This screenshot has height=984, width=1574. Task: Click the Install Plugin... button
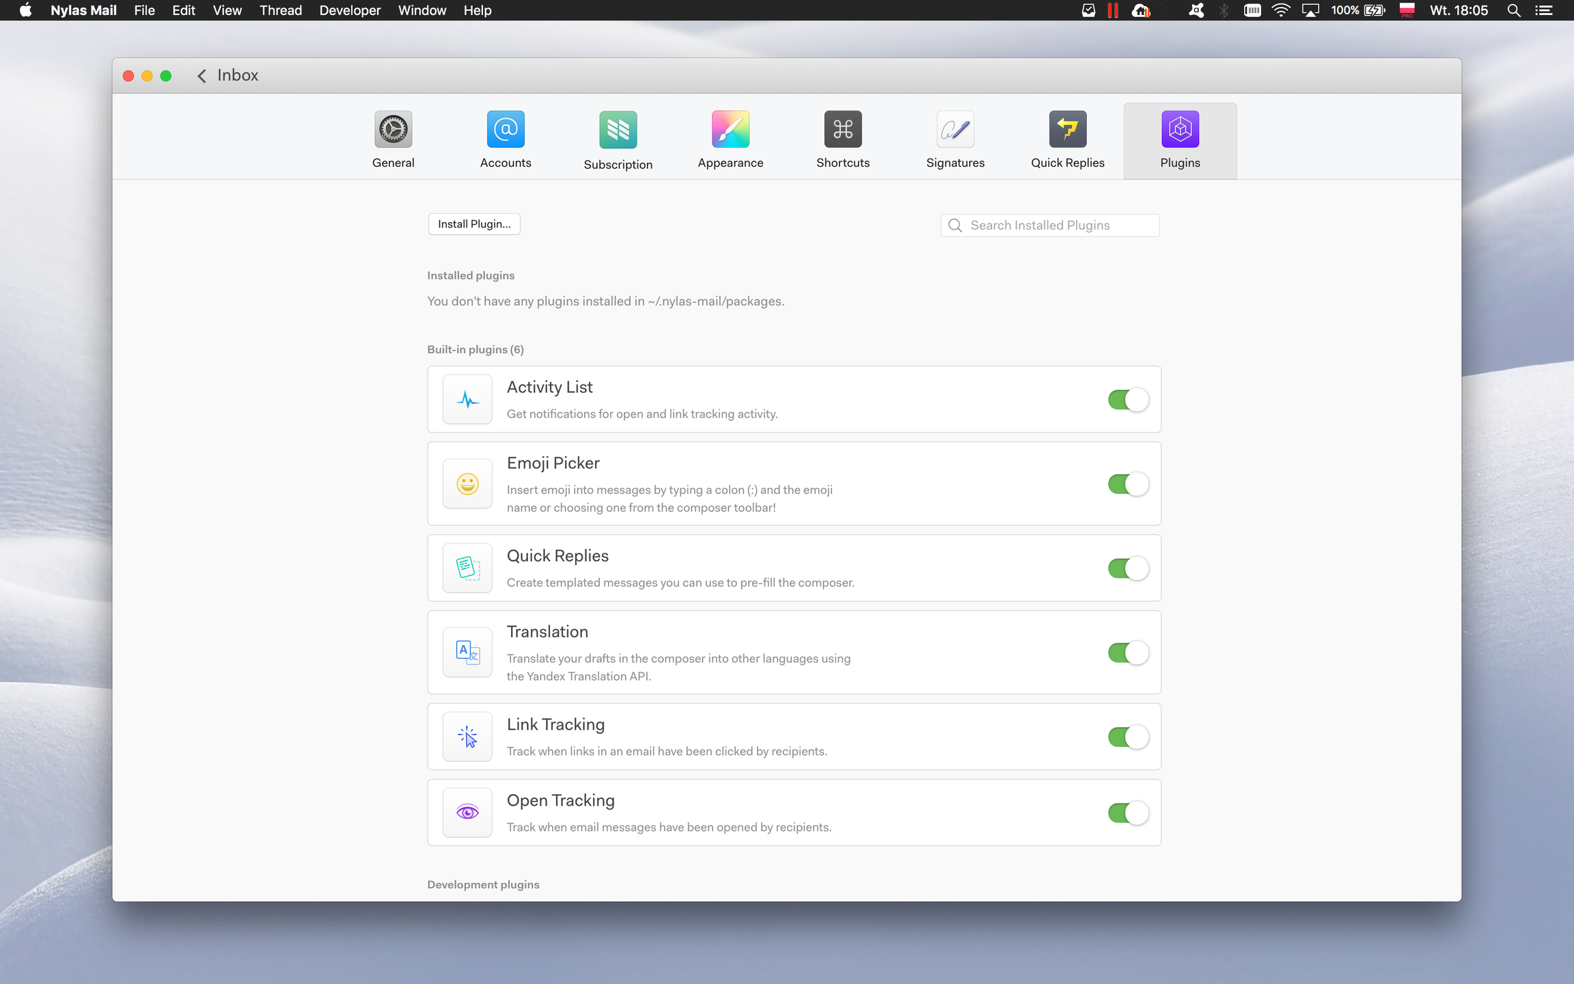point(474,224)
